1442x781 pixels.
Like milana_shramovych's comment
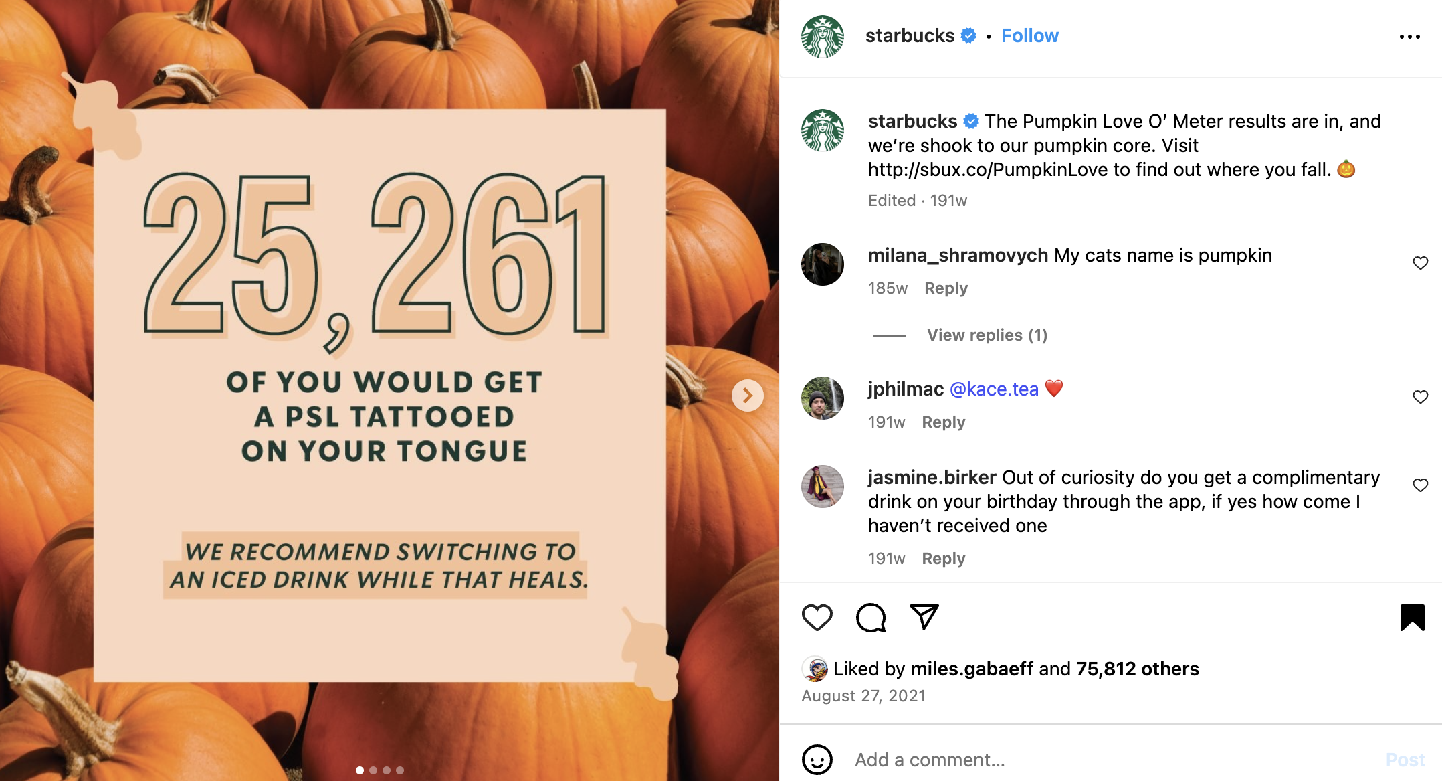1420,263
